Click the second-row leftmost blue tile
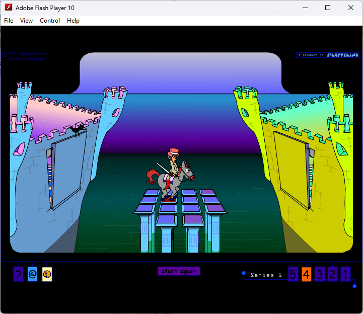363x314 pixels. coord(149,200)
